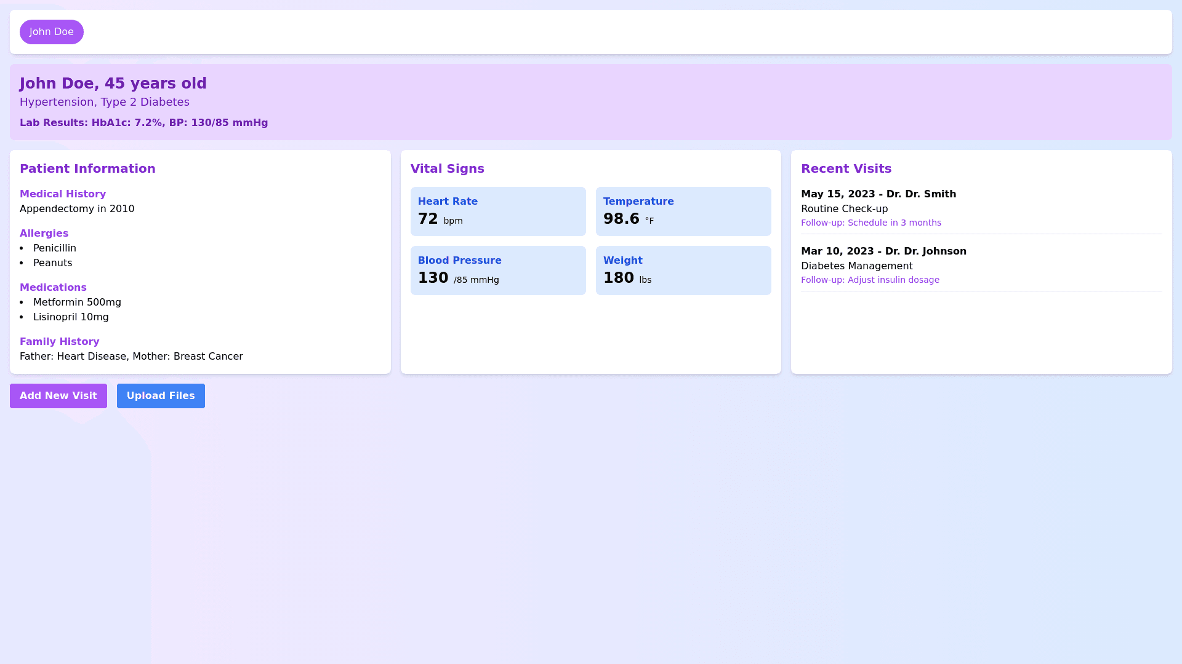Click the Lab Results summary line
The image size is (1182, 664).
pos(143,123)
